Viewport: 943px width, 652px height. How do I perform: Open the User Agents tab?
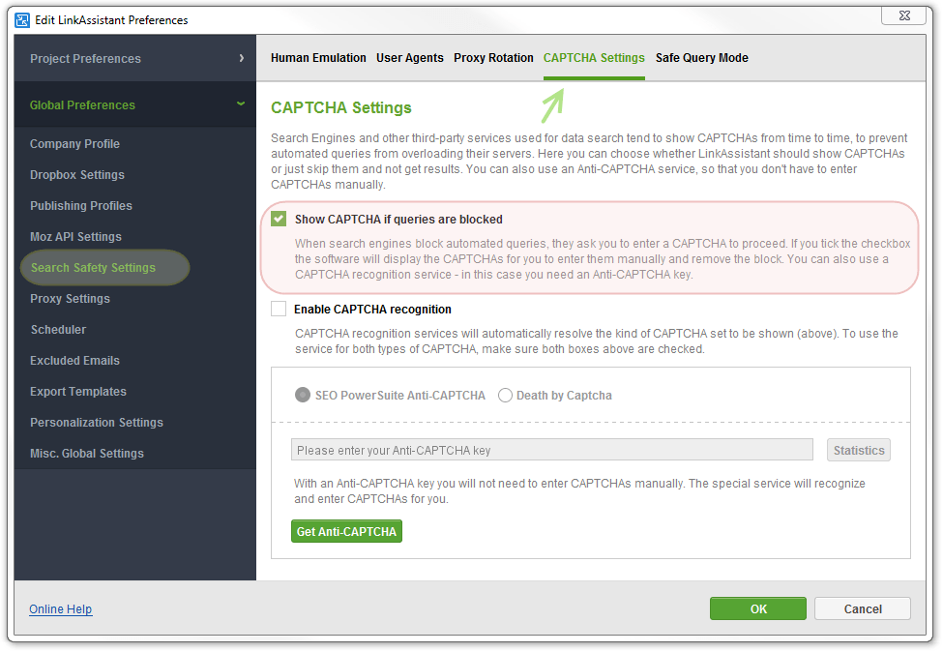(410, 58)
